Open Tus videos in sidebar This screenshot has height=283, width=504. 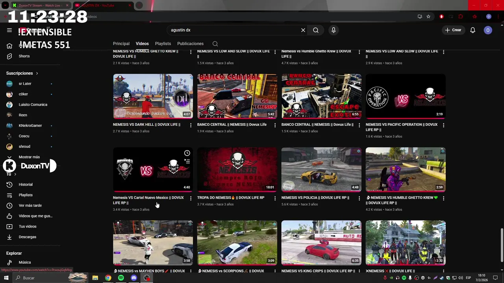(x=28, y=226)
